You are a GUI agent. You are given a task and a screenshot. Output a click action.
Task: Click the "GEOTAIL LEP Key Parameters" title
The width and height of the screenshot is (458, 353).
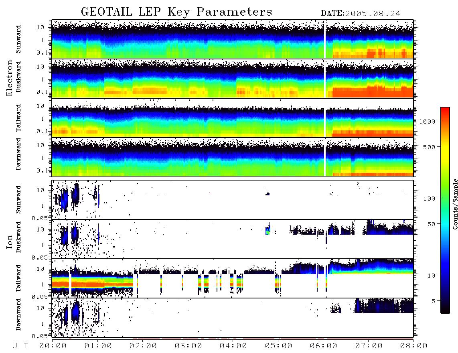pyautogui.click(x=176, y=12)
